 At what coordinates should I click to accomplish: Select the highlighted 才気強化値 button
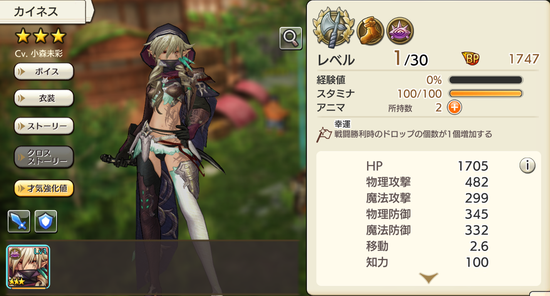click(44, 188)
